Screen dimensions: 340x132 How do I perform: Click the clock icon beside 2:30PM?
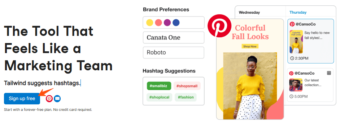click(292, 58)
